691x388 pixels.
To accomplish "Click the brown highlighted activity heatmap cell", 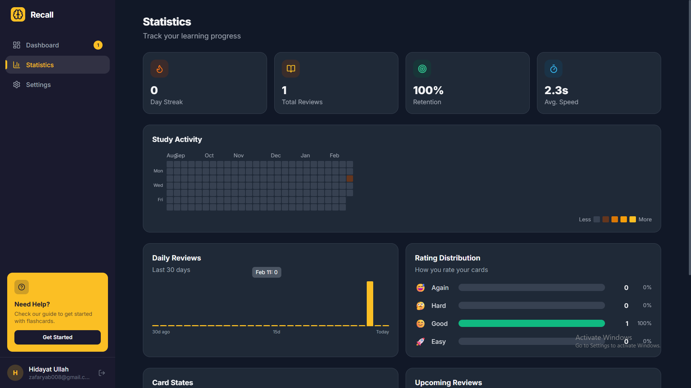I will point(349,179).
